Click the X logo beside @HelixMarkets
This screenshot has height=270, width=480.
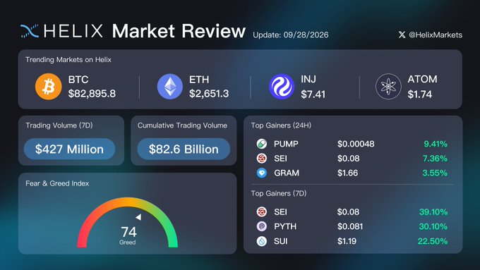[x=402, y=35]
